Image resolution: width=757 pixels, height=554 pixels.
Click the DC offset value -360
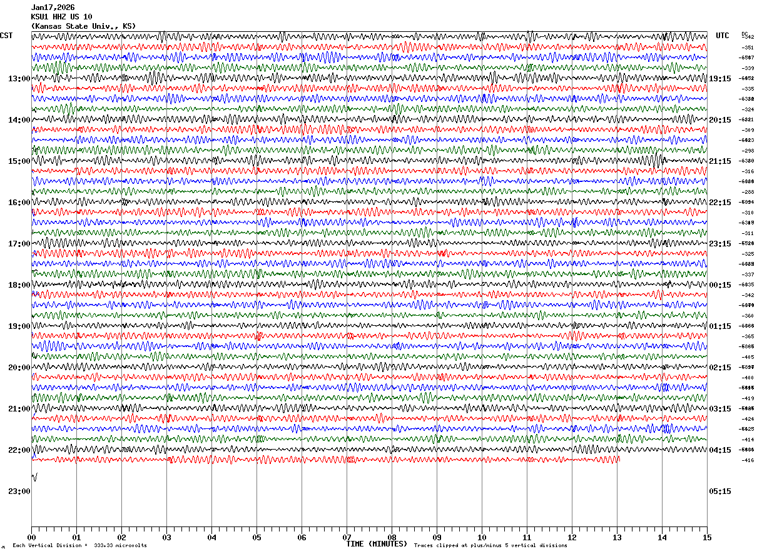(748, 316)
